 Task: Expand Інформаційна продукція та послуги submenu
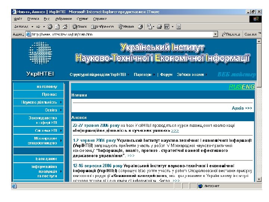pos(38,171)
